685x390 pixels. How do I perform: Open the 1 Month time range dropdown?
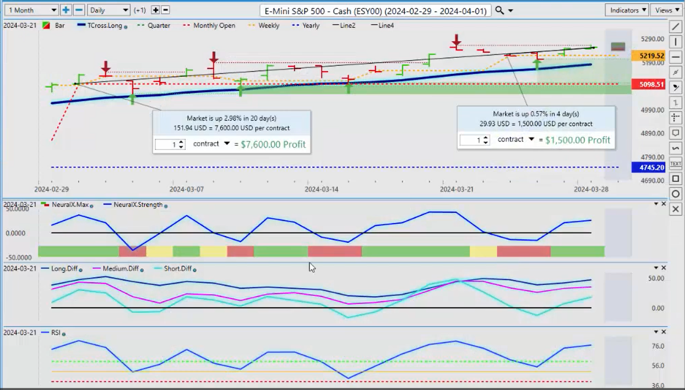[32, 10]
